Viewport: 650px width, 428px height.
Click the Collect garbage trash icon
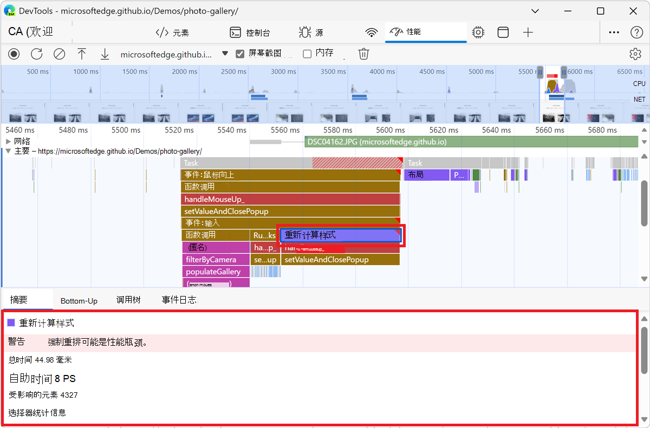pos(364,54)
